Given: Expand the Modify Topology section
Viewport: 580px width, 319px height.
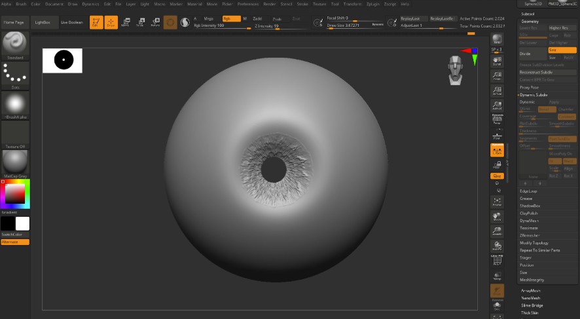Looking at the screenshot, I should 534,242.
